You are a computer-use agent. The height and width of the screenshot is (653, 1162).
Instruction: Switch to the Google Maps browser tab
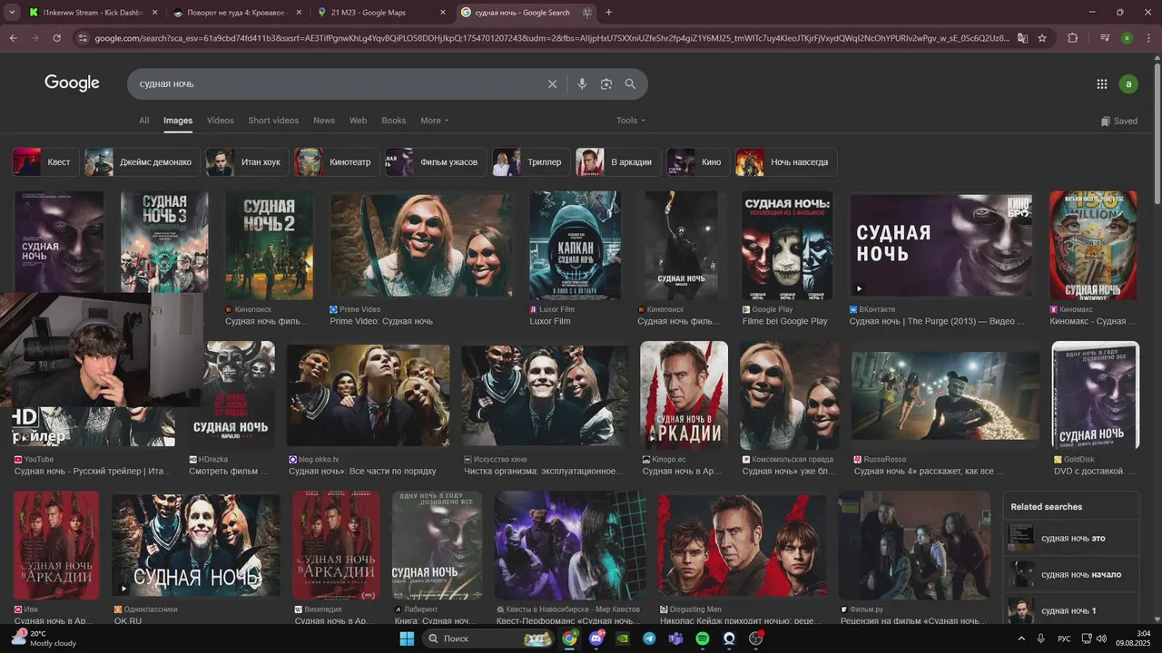[x=381, y=13]
